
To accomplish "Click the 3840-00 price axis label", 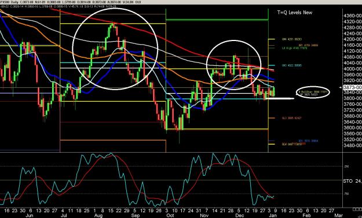I will 352,92.
